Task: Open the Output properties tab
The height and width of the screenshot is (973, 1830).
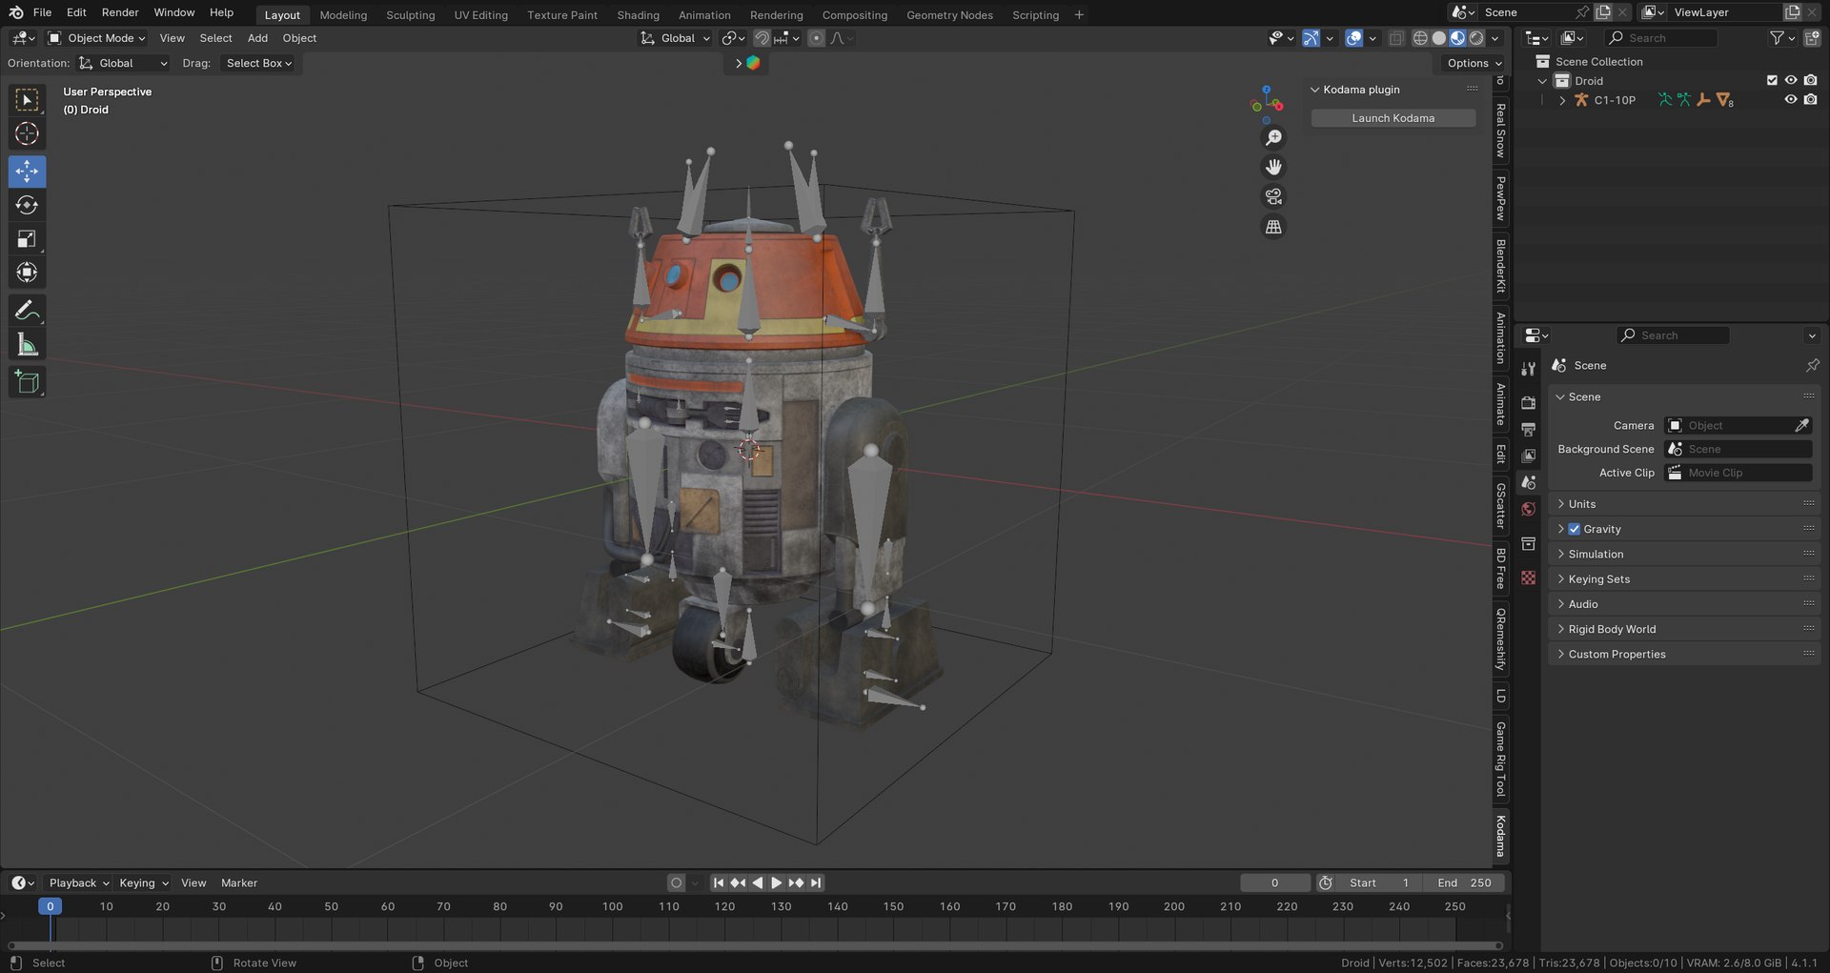Action: click(1529, 430)
